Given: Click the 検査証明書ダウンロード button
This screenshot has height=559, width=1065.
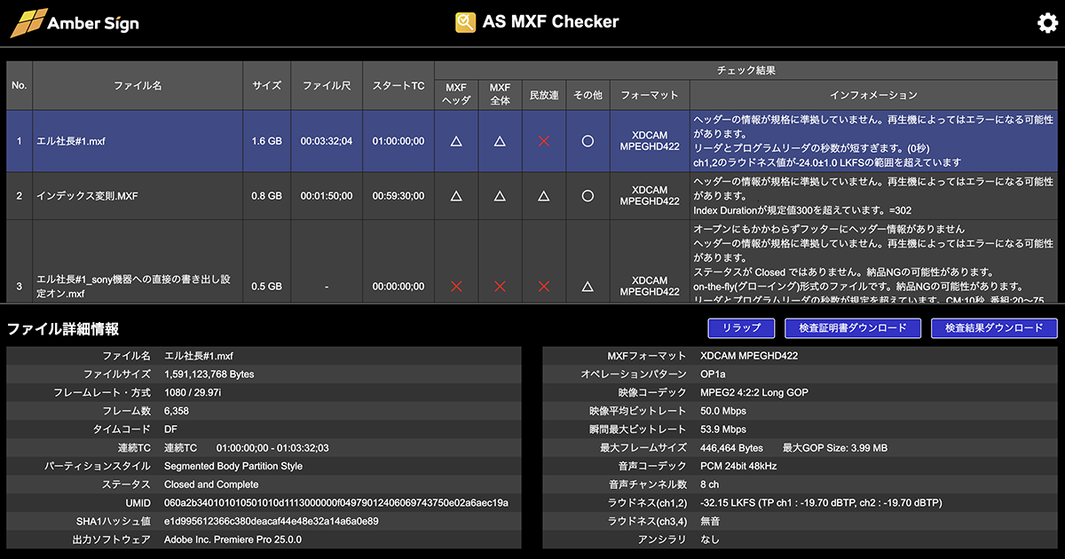Looking at the screenshot, I should (852, 328).
